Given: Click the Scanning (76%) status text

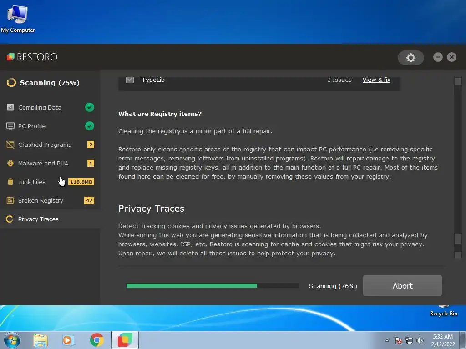Looking at the screenshot, I should click(333, 286).
